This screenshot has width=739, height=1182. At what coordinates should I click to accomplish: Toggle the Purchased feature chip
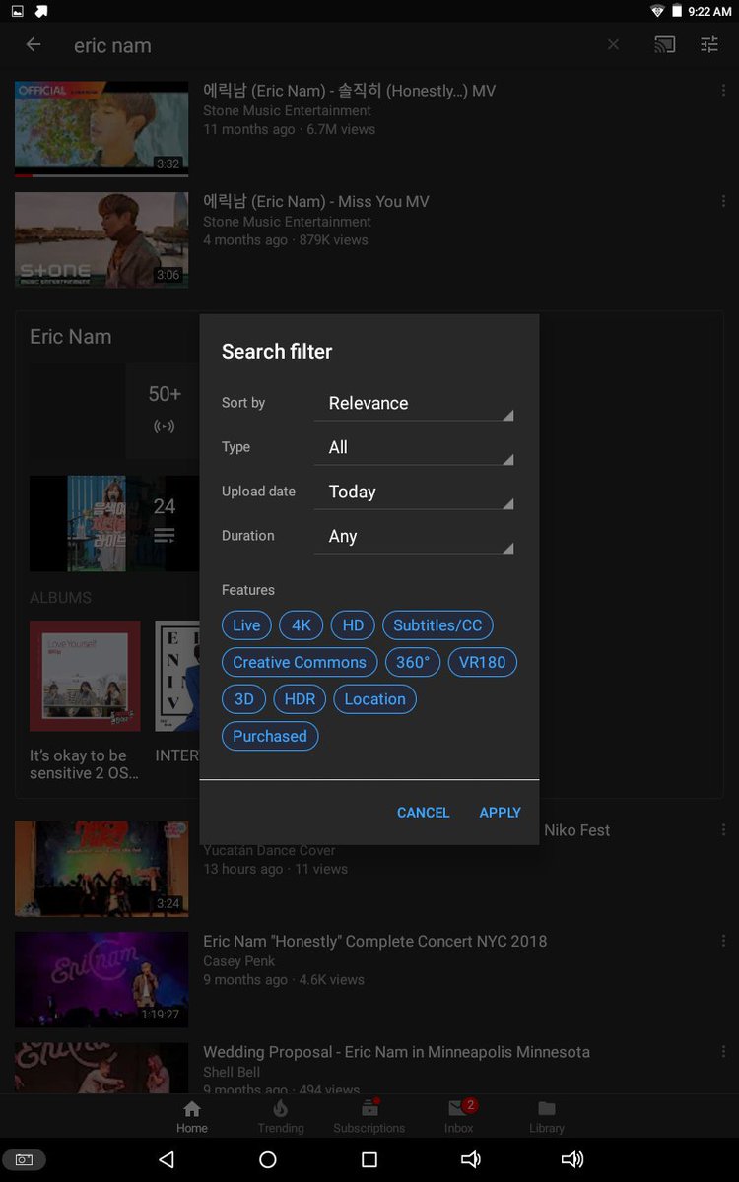pyautogui.click(x=270, y=736)
